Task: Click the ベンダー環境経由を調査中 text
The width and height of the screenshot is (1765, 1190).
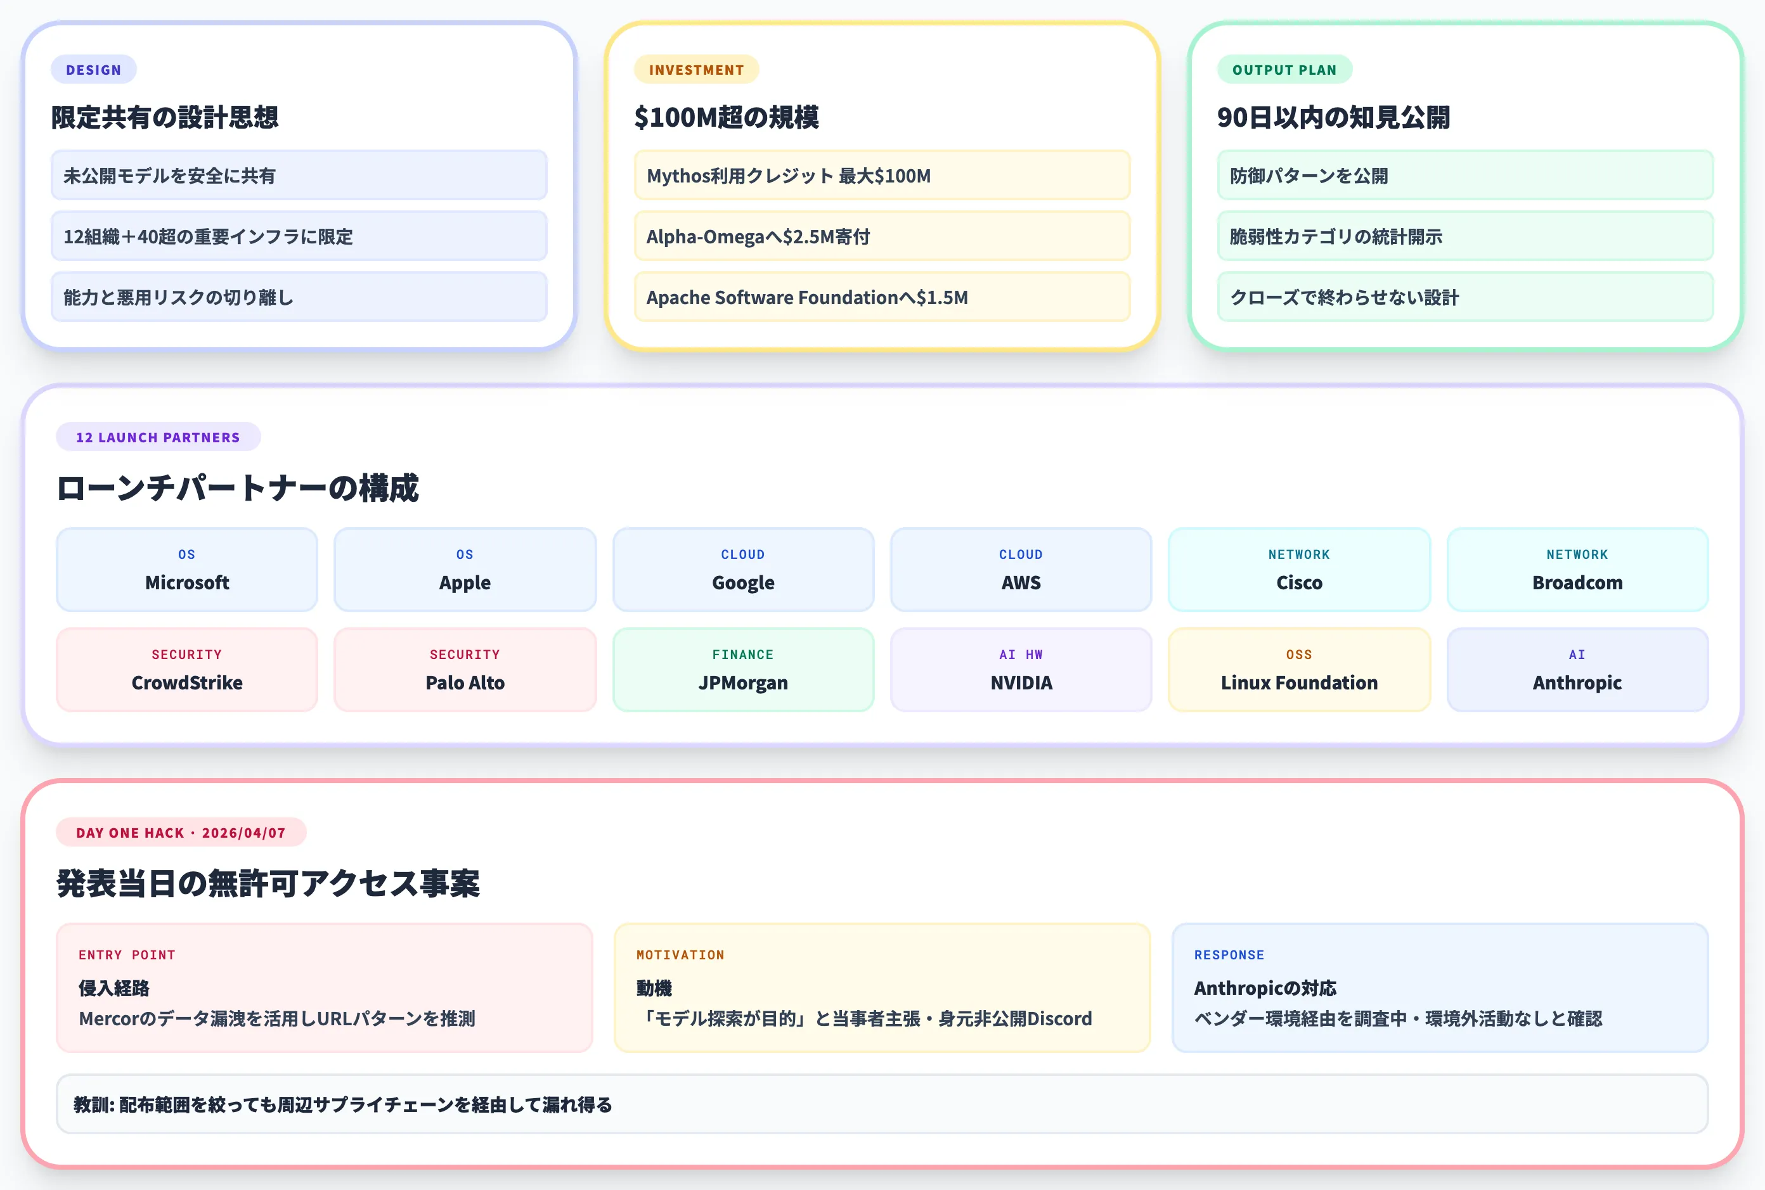Action: coord(1399,1018)
